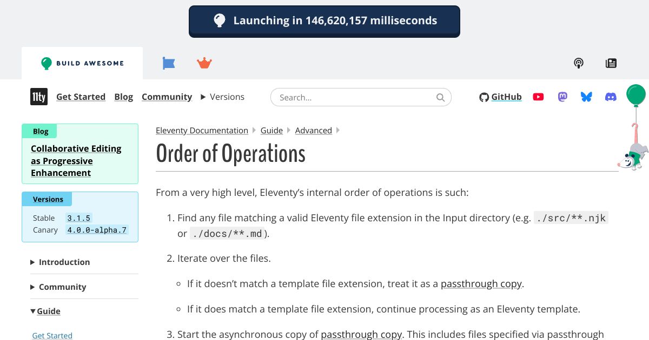Click the "Iterate over the files." step text
This screenshot has height=340, width=649.
(x=224, y=258)
